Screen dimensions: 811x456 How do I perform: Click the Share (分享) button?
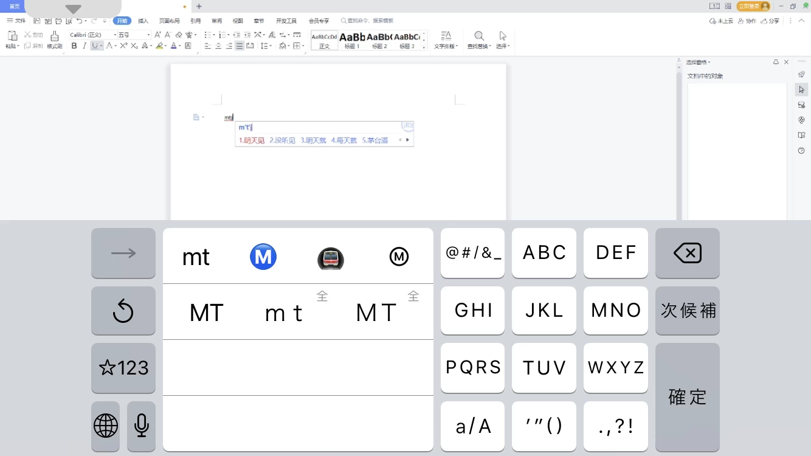771,21
